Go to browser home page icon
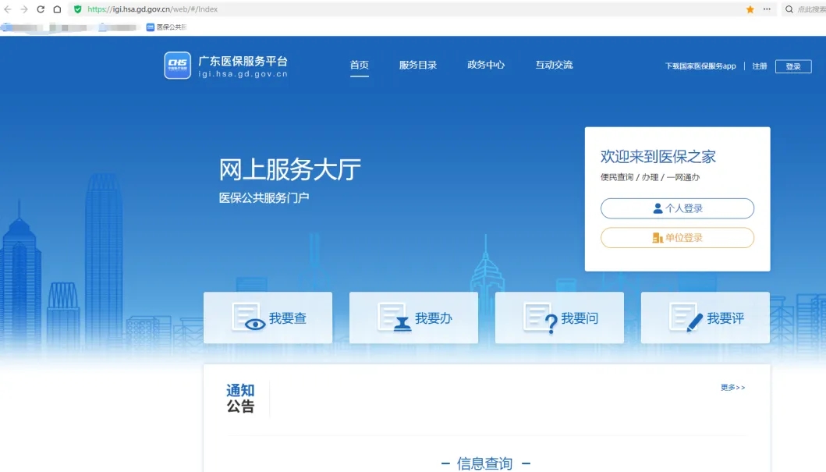This screenshot has height=472, width=826. 57,9
